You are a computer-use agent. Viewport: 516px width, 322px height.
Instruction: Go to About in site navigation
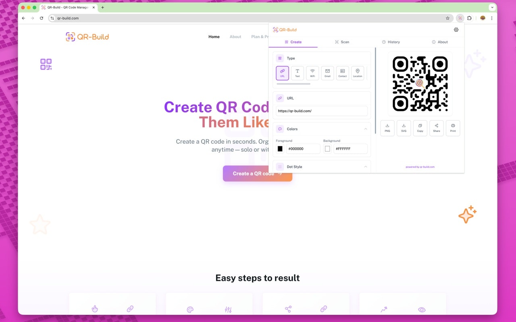pyautogui.click(x=235, y=37)
